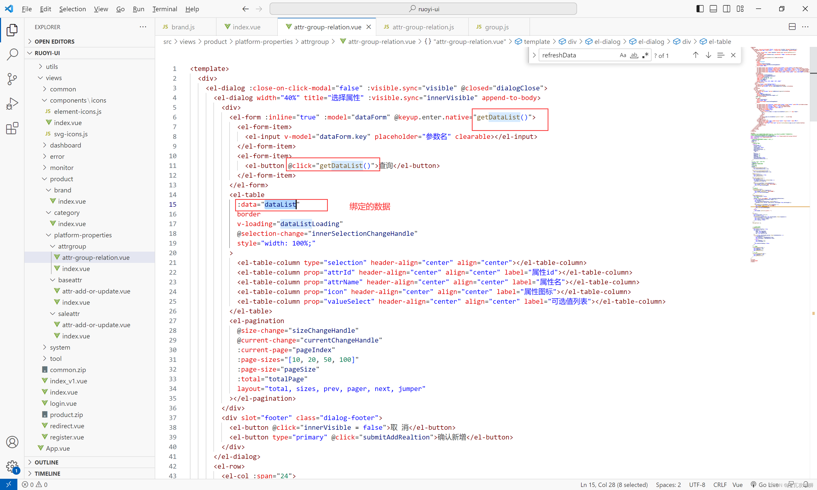Open the File menu
The width and height of the screenshot is (817, 490).
tap(27, 9)
